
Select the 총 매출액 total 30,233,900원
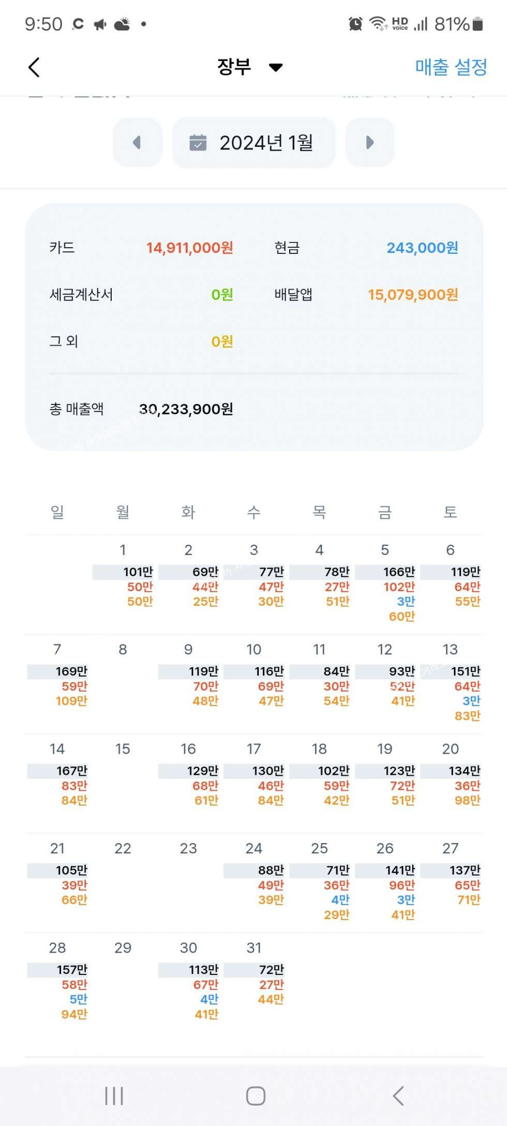coord(186,409)
